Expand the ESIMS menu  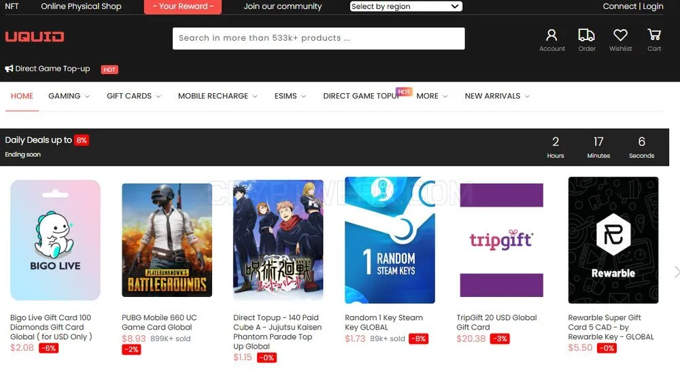290,96
